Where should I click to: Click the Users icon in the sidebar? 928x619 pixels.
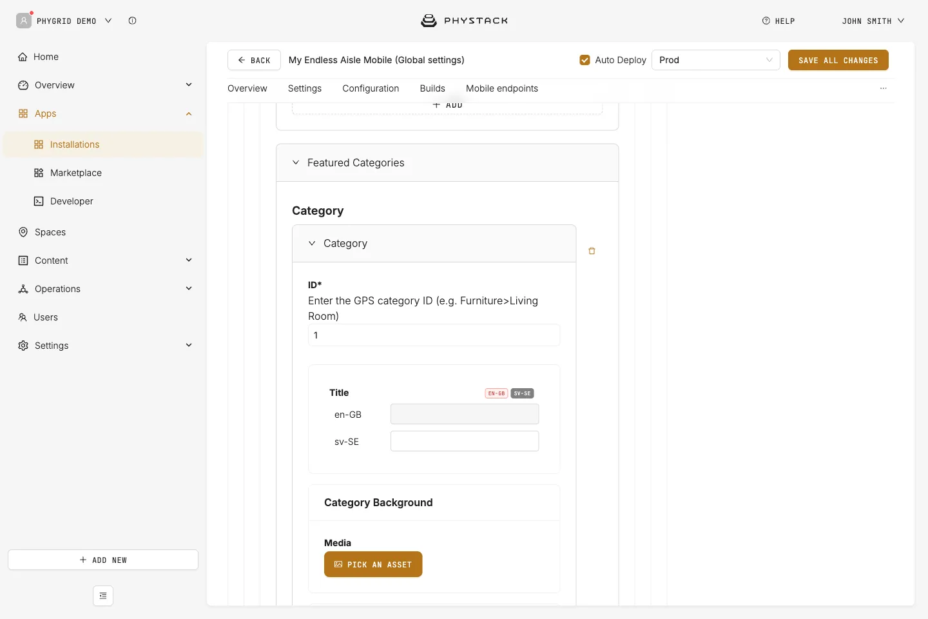(23, 317)
